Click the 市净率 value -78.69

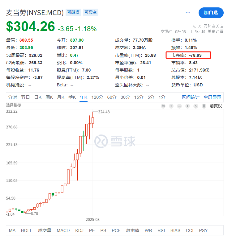[x=195, y=55]
